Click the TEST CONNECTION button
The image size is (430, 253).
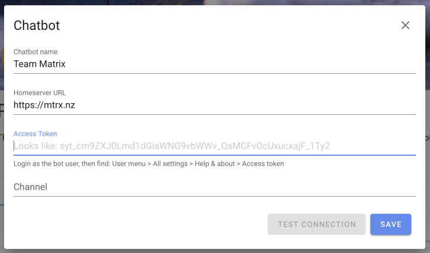(x=317, y=224)
